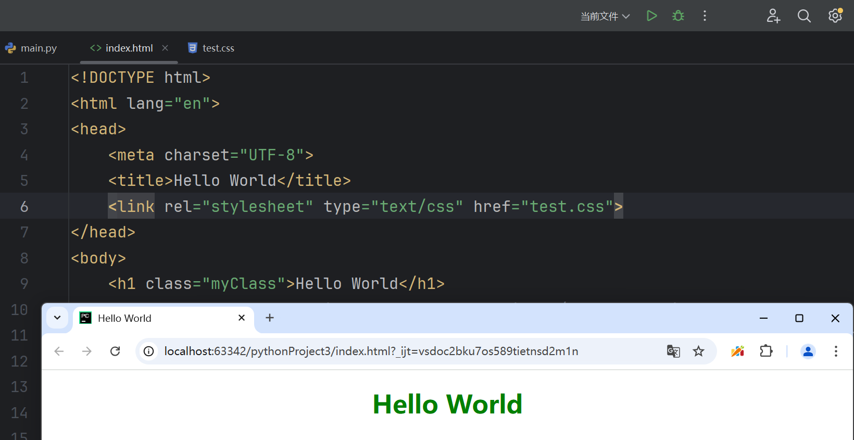854x440 pixels.
Task: Bookmark this page with the star icon
Action: pos(698,351)
